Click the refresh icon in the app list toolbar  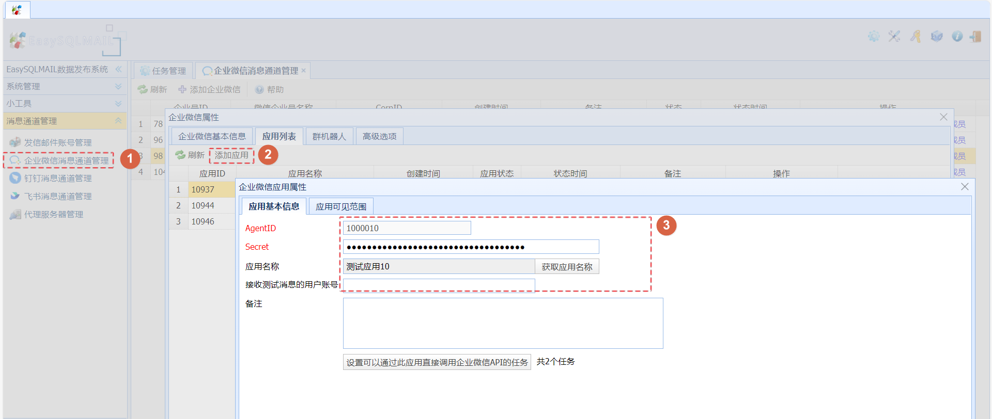pos(180,155)
